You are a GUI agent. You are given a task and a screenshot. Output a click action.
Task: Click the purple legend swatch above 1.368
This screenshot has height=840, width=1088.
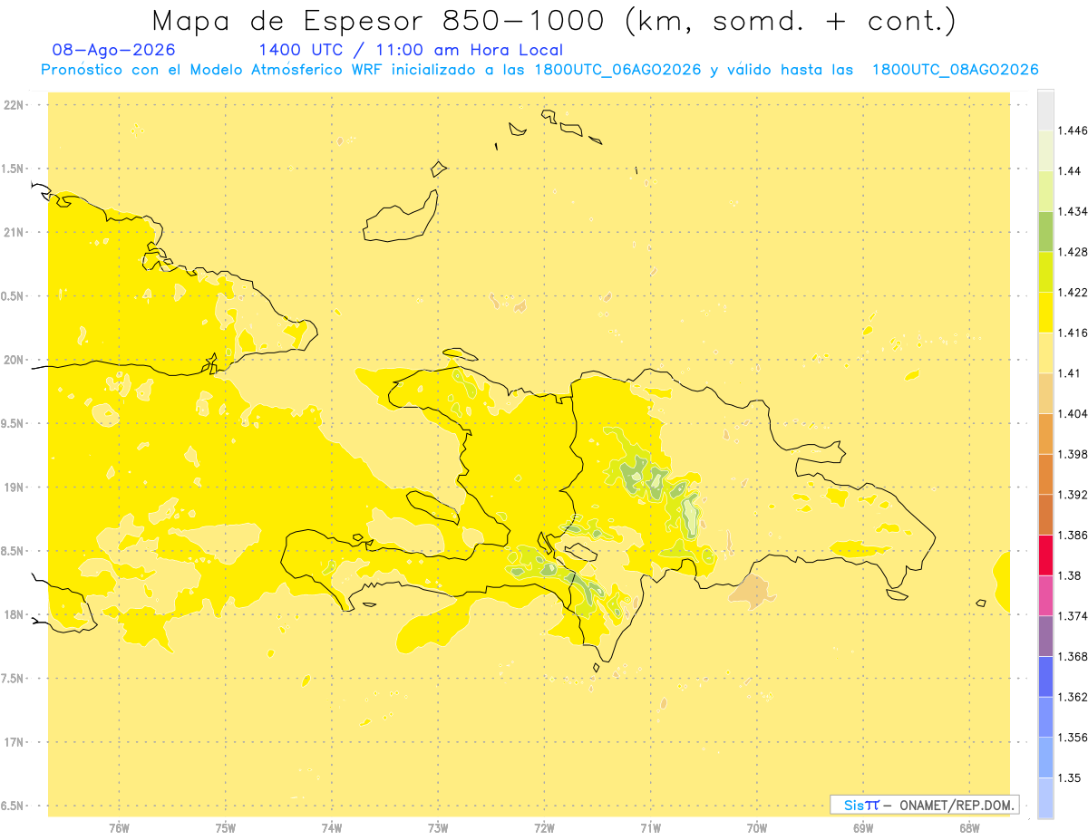(x=1045, y=635)
